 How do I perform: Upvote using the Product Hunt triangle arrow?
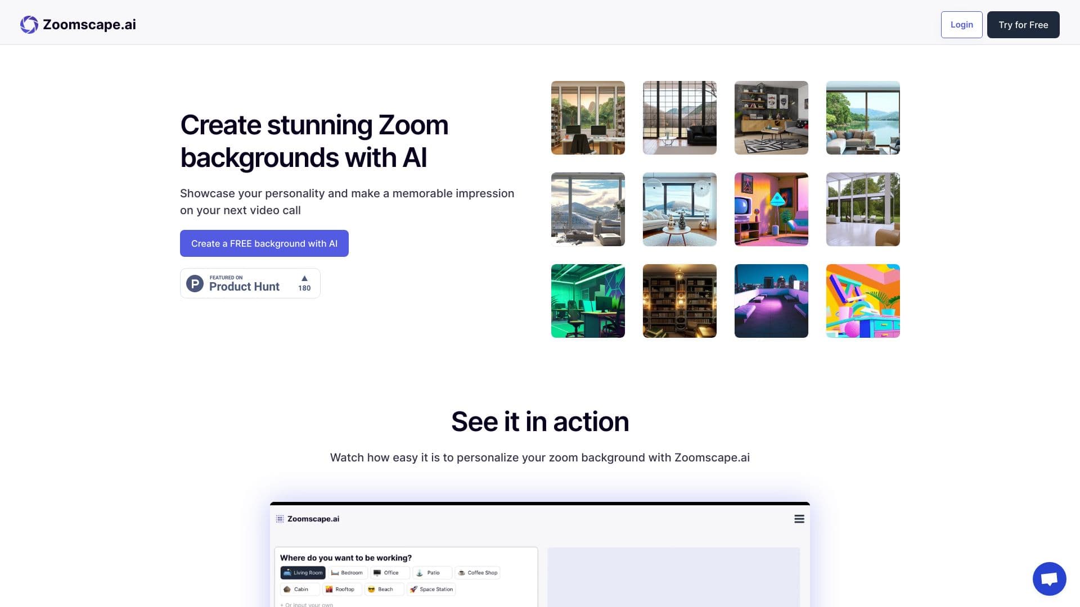(x=304, y=278)
